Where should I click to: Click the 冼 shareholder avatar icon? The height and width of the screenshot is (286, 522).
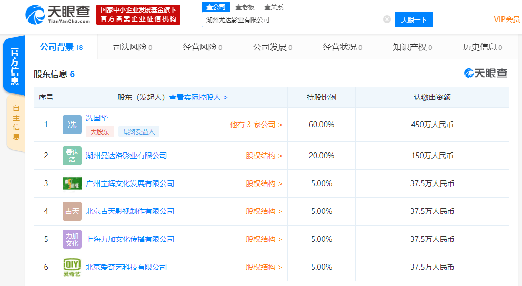click(x=72, y=125)
